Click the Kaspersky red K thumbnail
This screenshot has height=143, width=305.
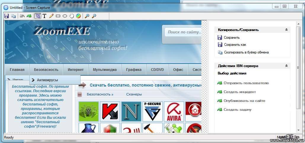(110, 111)
